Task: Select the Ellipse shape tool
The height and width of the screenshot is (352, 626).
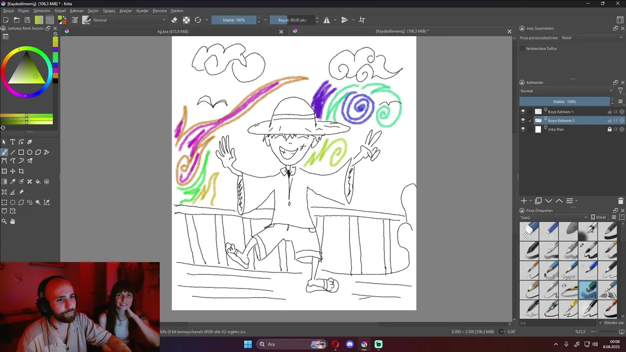Action: (x=30, y=152)
